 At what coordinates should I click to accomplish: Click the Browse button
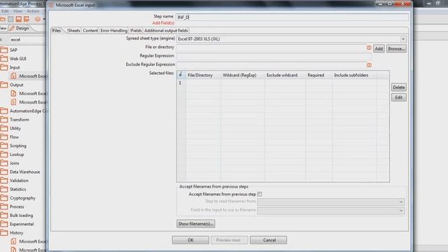tap(396, 49)
